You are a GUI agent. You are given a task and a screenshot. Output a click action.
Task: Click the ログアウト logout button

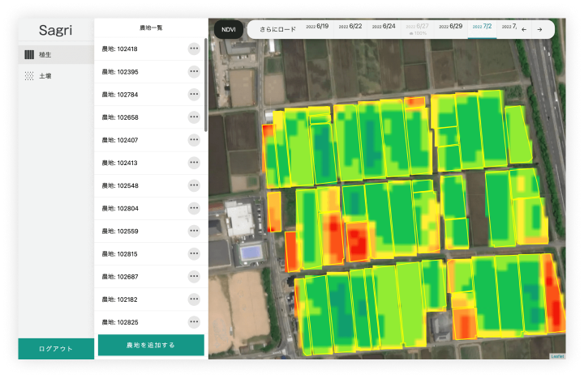pyautogui.click(x=56, y=349)
